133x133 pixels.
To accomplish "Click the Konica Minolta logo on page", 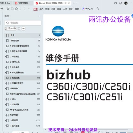I will [x=58, y=33].
